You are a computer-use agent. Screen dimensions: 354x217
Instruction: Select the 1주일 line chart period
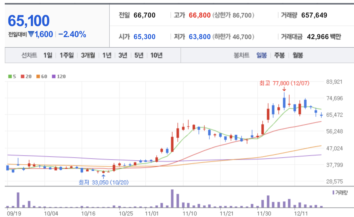tap(67, 55)
